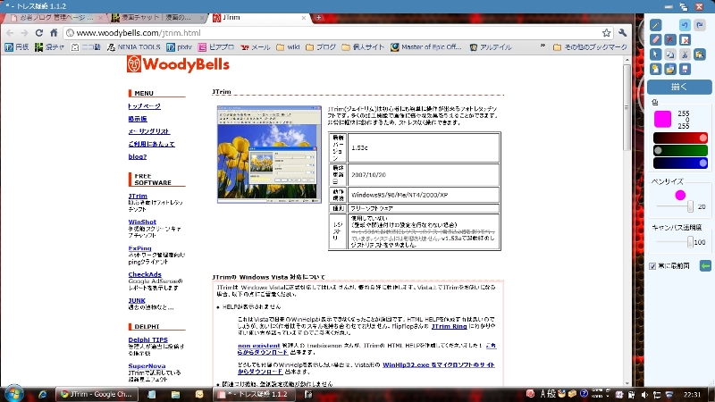Click the new file icon
The width and height of the screenshot is (715, 402).
coord(656,69)
